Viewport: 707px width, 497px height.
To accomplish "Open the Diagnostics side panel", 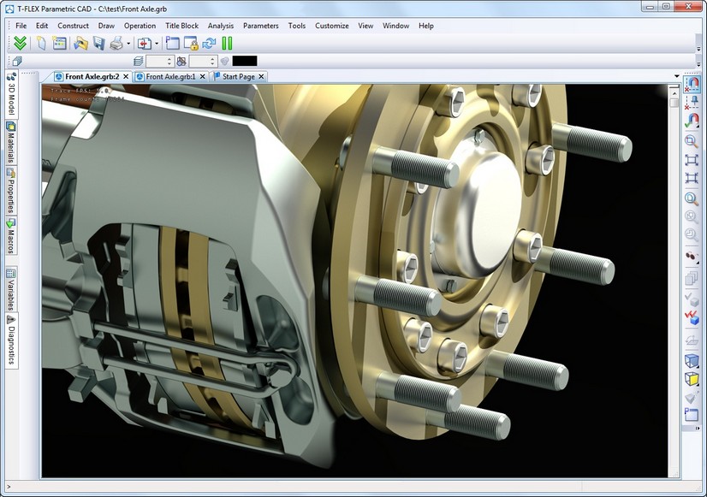I will pos(11,339).
